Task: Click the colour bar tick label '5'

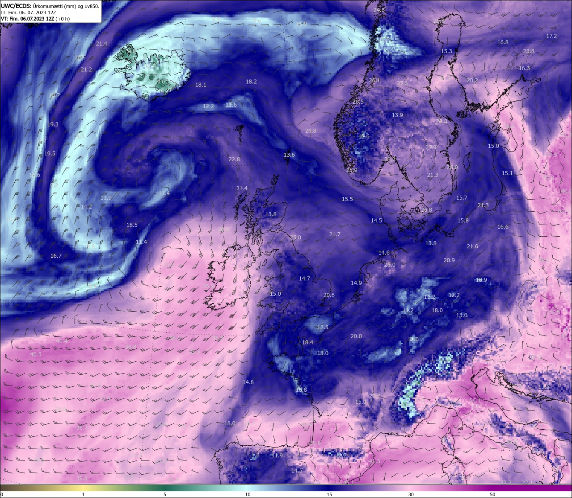Action: 165,494
